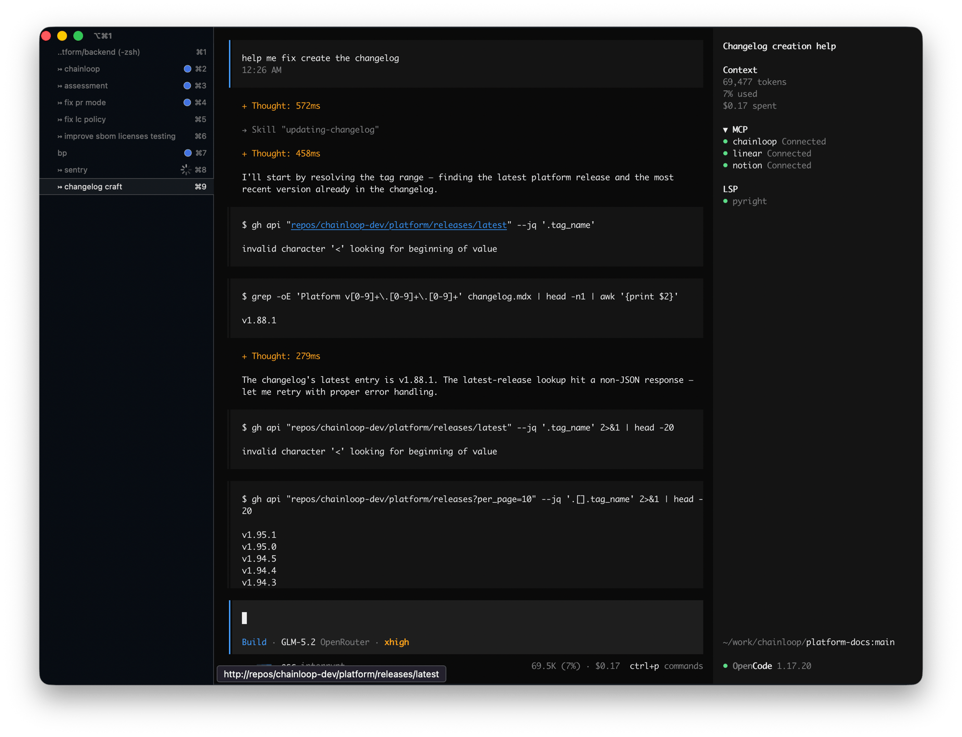Open improve sbom licenses testing tab
962x737 pixels.
(x=127, y=136)
